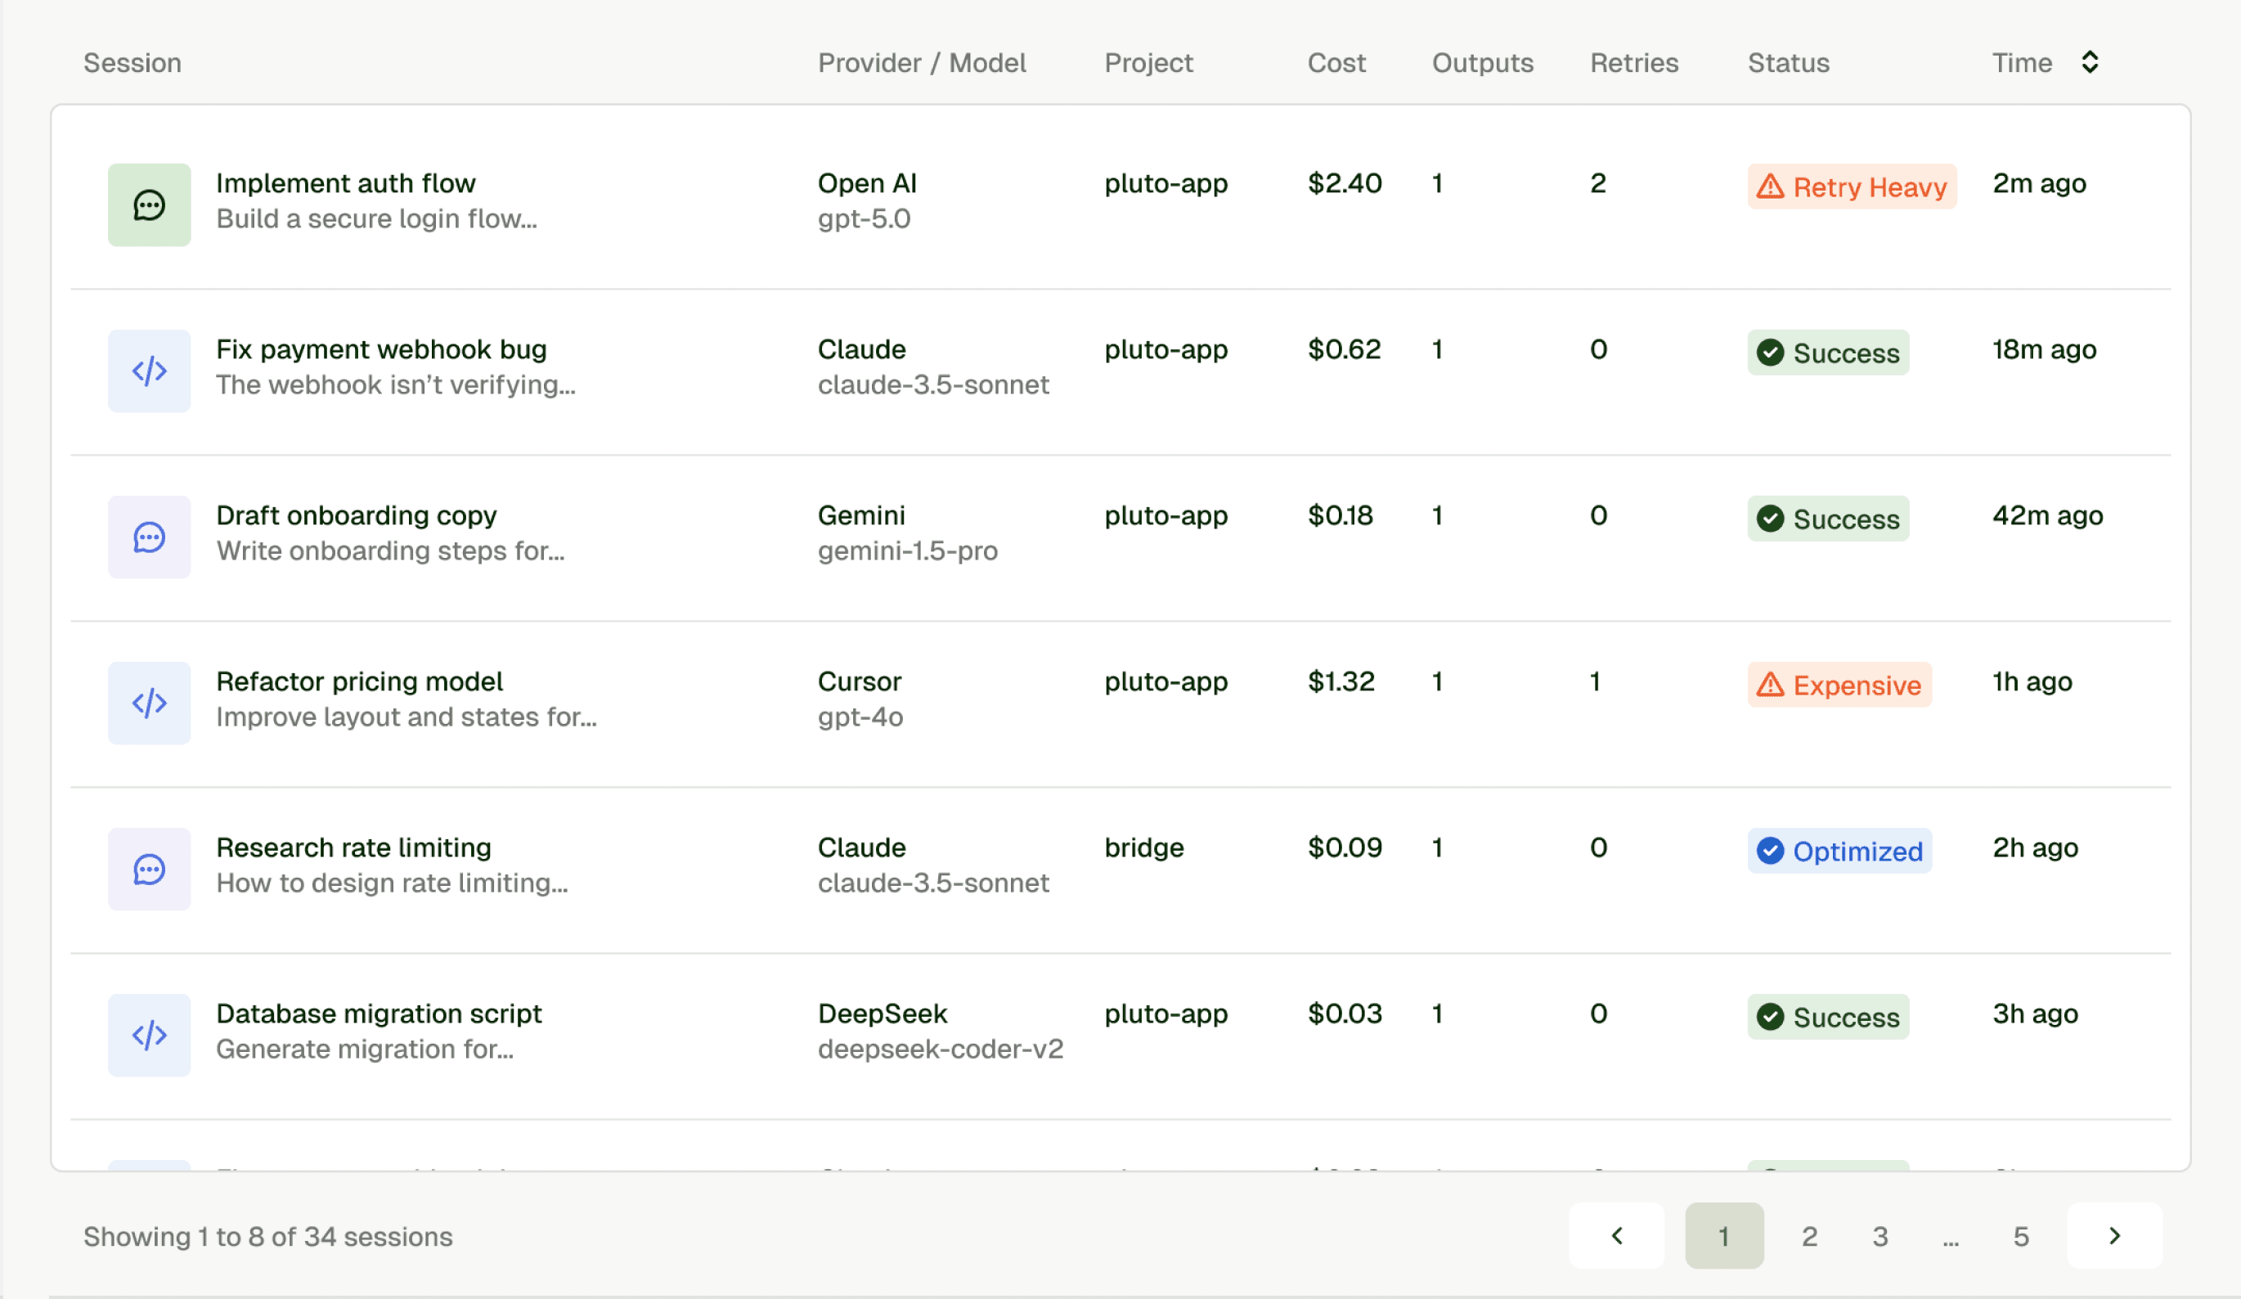Click the checkmark icon in Optimized badge
Image resolution: width=2241 pixels, height=1299 pixels.
[x=1771, y=852]
